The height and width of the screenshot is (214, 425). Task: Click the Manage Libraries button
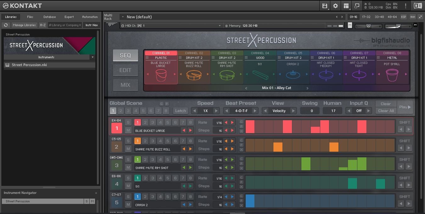24,25
